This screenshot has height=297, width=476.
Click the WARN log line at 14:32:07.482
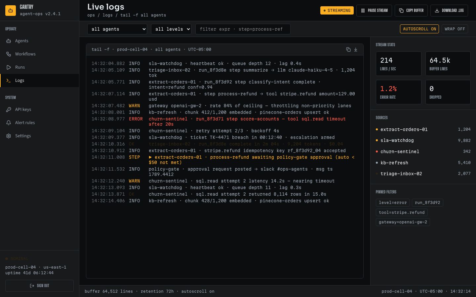click(225, 106)
